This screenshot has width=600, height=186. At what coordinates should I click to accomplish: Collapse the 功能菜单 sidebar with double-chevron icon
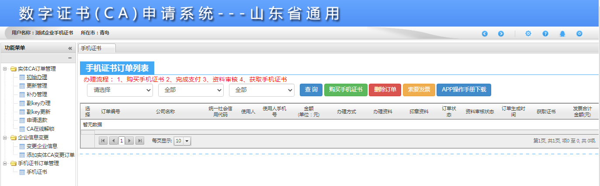(x=70, y=48)
